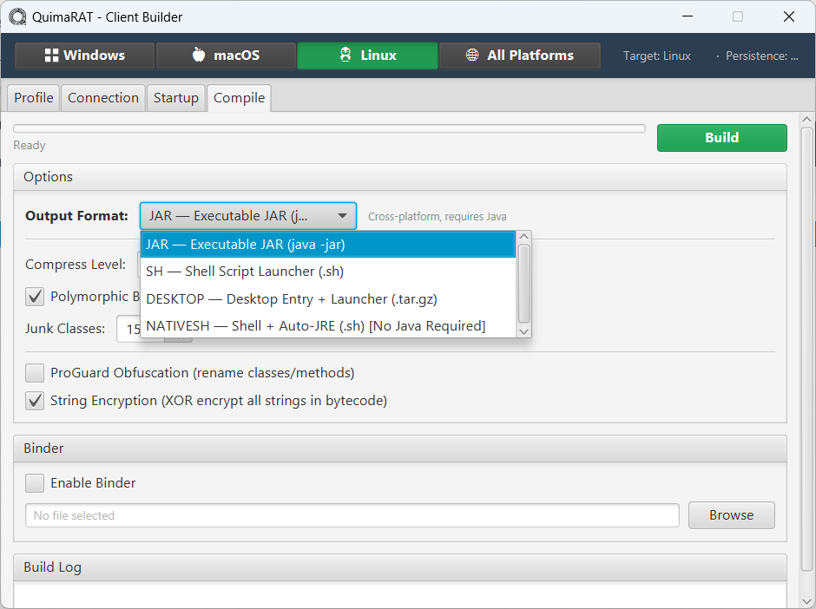The height and width of the screenshot is (609, 816).
Task: Click the output format list scrollbar thumb
Action: (x=523, y=282)
